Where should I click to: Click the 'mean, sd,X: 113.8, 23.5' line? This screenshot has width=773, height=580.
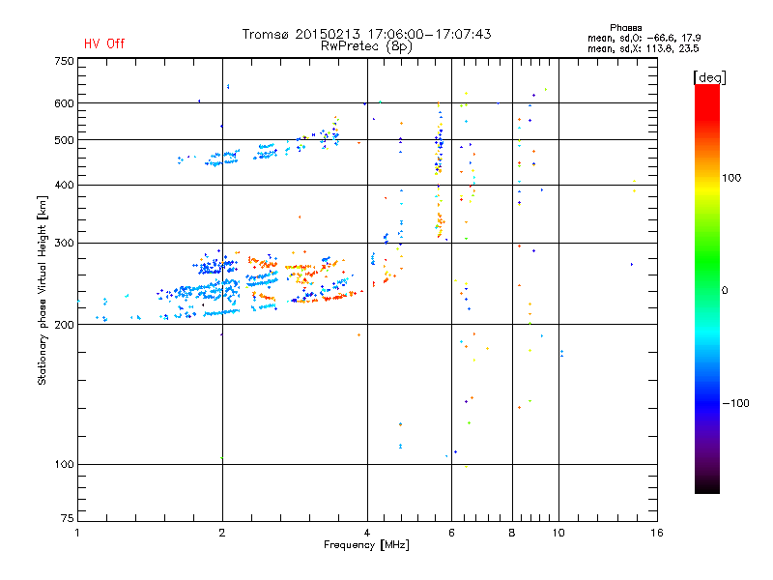pos(643,48)
